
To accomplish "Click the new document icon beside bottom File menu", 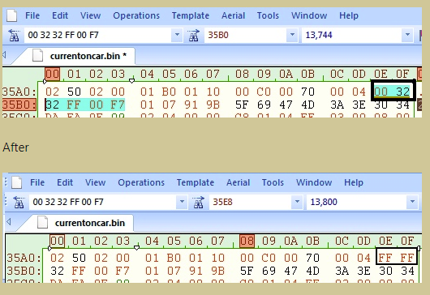I will pos(17,182).
